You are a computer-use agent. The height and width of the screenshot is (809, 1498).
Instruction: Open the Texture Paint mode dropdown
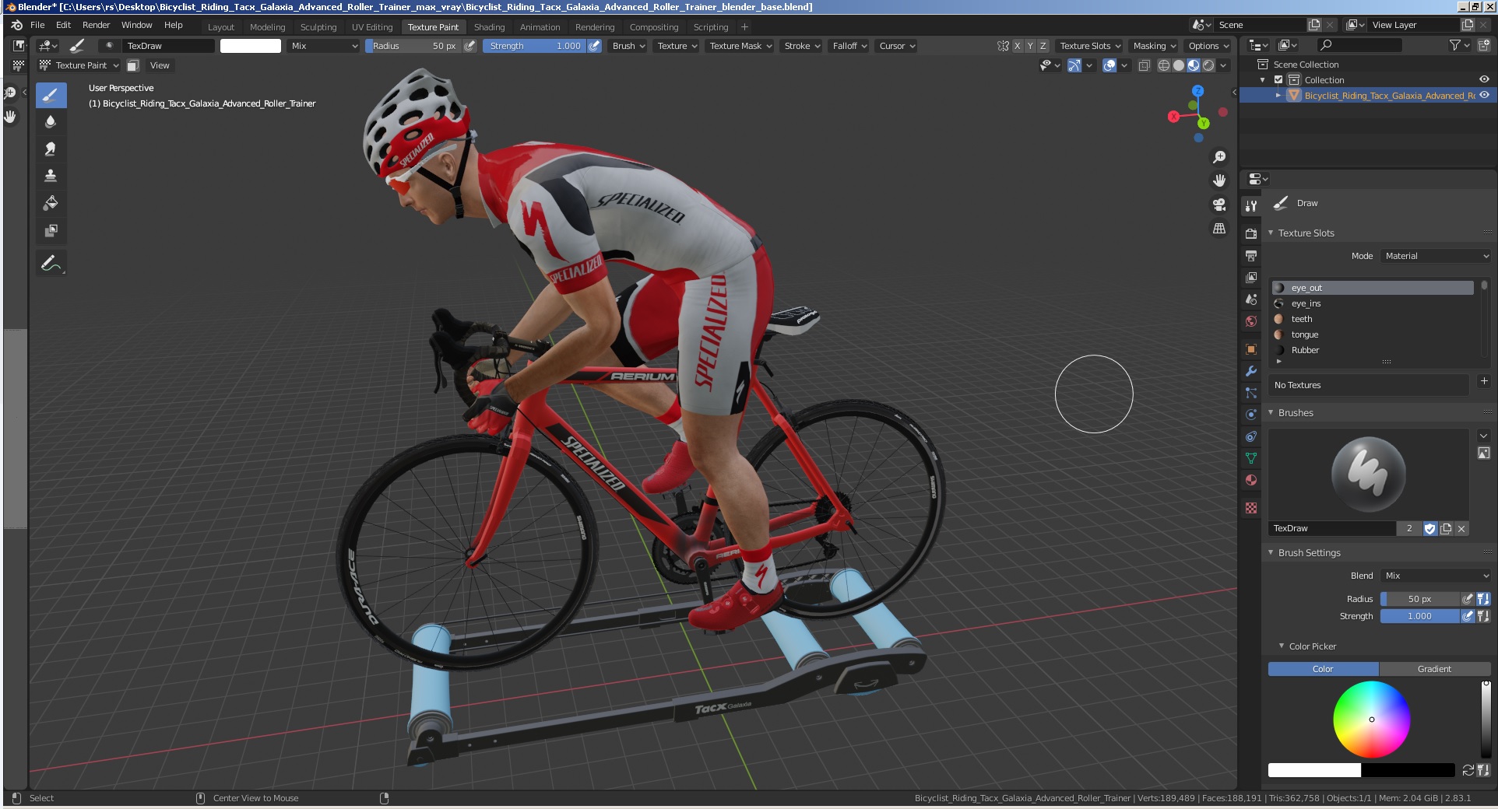pyautogui.click(x=79, y=65)
